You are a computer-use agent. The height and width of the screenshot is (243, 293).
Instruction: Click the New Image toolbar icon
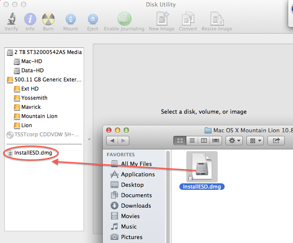(x=162, y=18)
